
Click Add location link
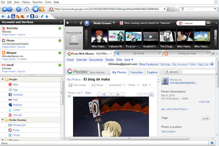tap(168, 132)
